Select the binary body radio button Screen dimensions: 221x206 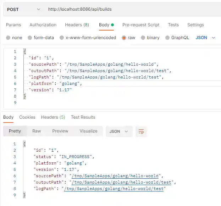(x=143, y=38)
